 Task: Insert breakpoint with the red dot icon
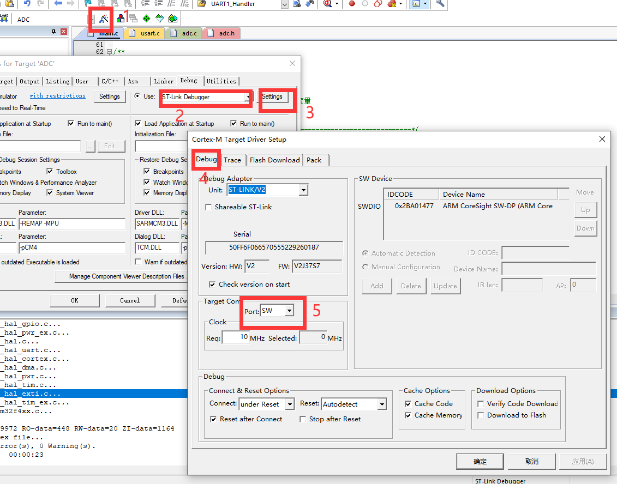point(352,3)
